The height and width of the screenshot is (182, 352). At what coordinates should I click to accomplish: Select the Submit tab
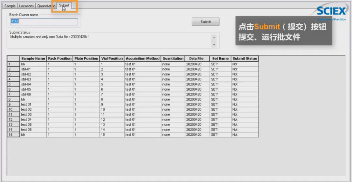point(64,6)
